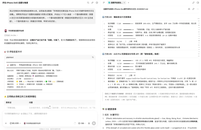Click the 科技频道选题评估师 agent avatar
201x130 pixels.
6,31
